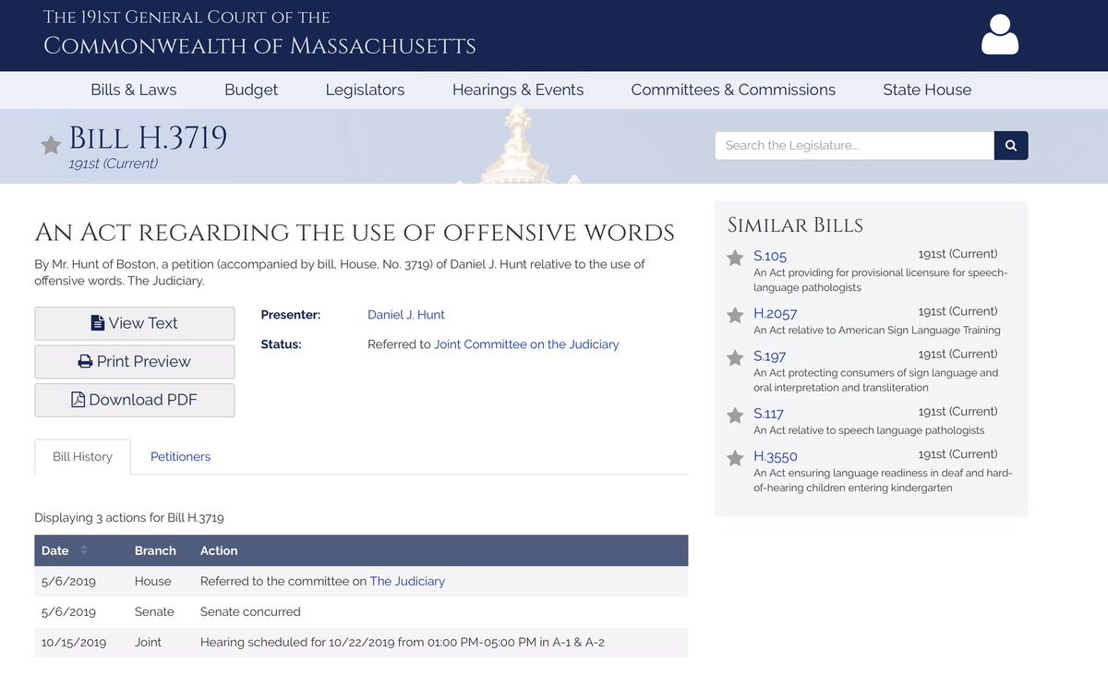The height and width of the screenshot is (675, 1108).
Task: Open the user account profile icon
Action: [x=999, y=35]
